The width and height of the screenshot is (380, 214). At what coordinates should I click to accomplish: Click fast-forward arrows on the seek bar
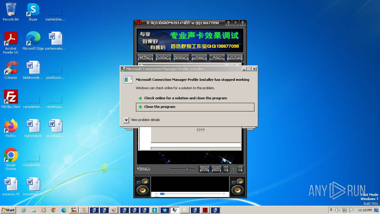[x=224, y=194]
